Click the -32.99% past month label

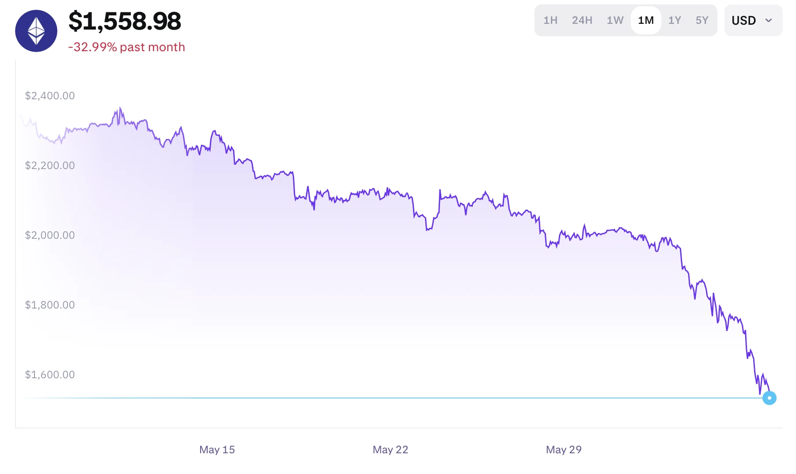coord(126,47)
